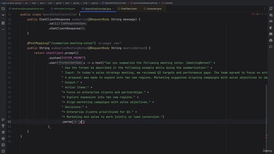Click the summarizeMeetingNotes breadcrumb
The width and height of the screenshot is (274, 154).
[x=144, y=3]
